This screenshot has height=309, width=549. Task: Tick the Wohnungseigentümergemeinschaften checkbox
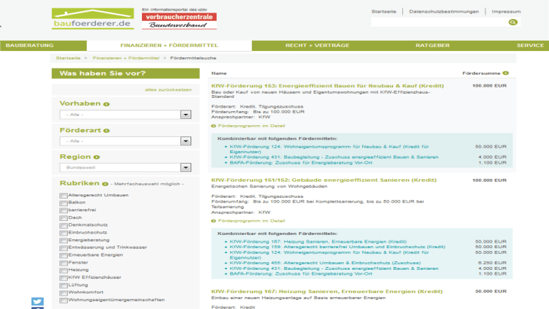[64, 300]
